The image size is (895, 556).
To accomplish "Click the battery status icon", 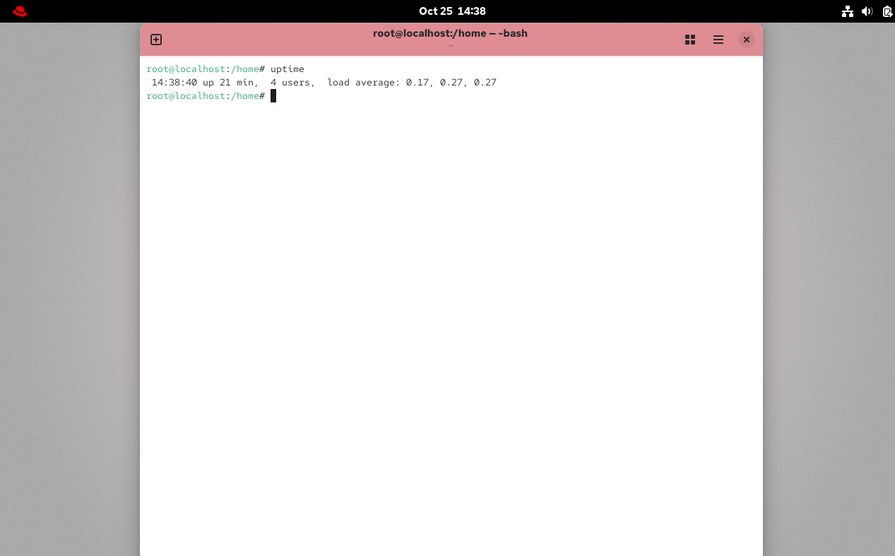I will tap(887, 11).
